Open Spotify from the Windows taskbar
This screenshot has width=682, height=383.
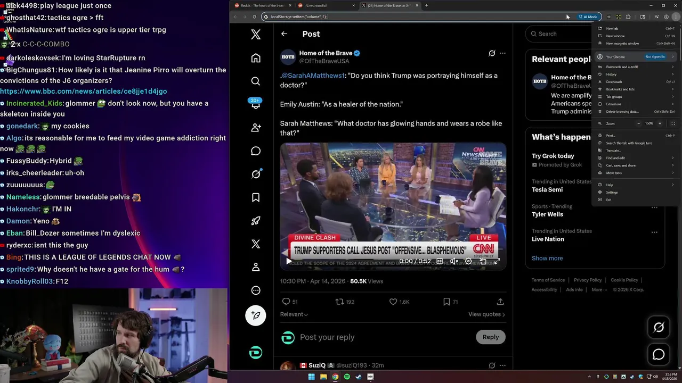click(347, 377)
